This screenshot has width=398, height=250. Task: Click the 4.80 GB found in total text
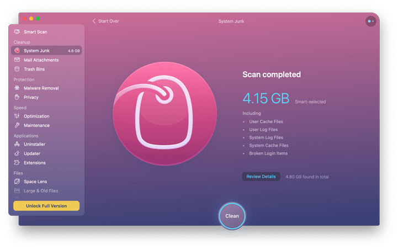tap(307, 177)
